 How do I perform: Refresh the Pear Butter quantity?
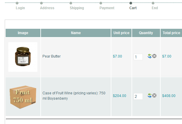(x=150, y=56)
